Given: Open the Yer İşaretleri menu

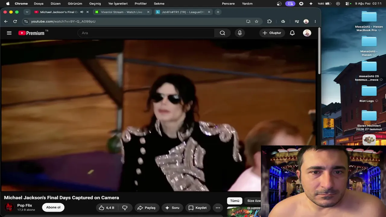Looking at the screenshot, I should point(118,4).
